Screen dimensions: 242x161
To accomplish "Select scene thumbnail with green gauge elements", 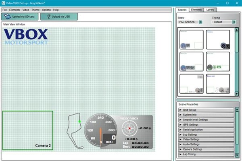I will pyautogui.click(x=218, y=62).
